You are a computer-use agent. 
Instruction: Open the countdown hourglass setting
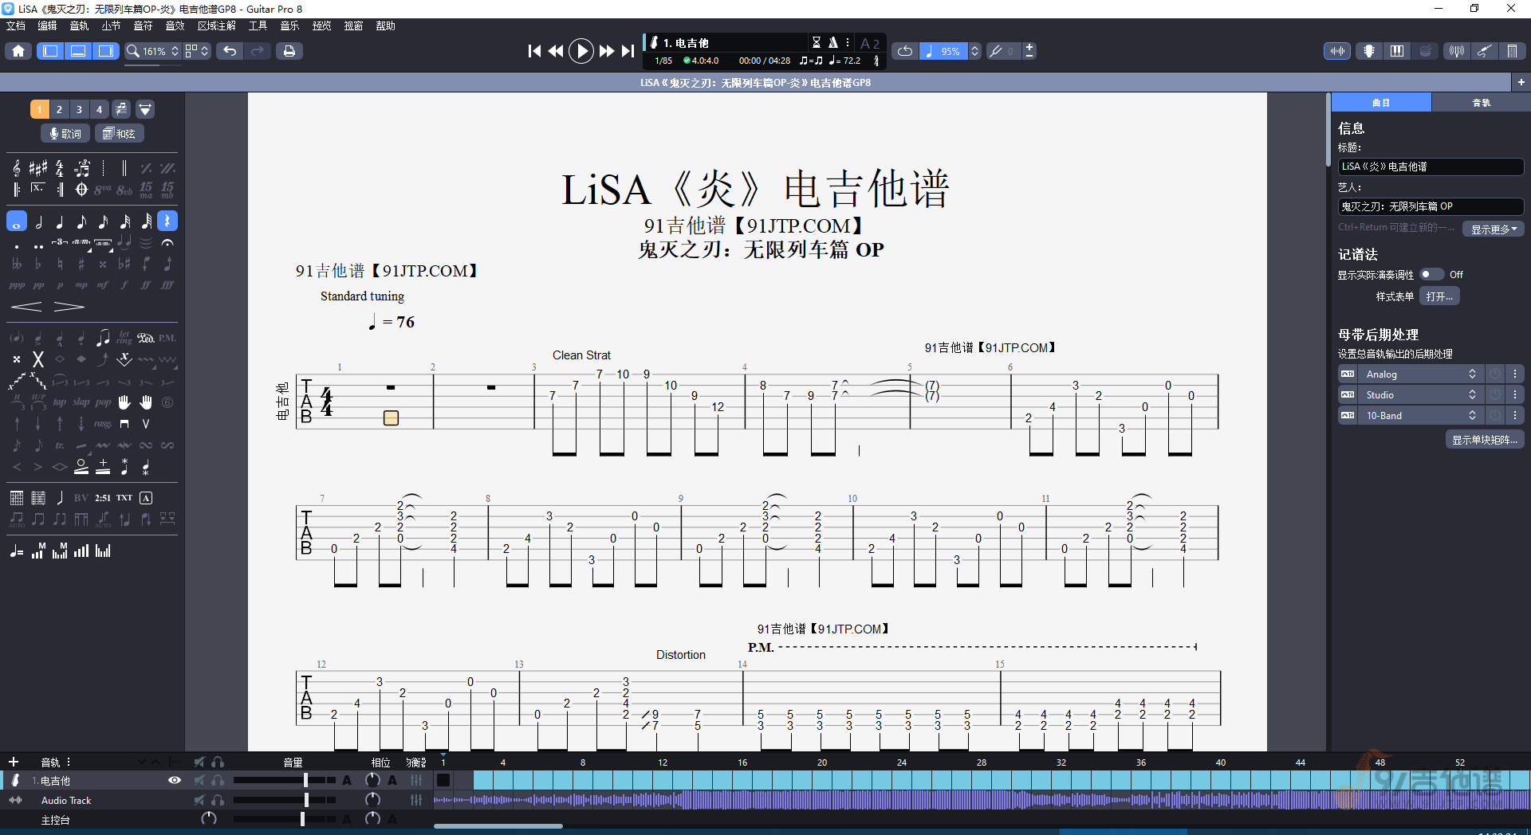817,42
